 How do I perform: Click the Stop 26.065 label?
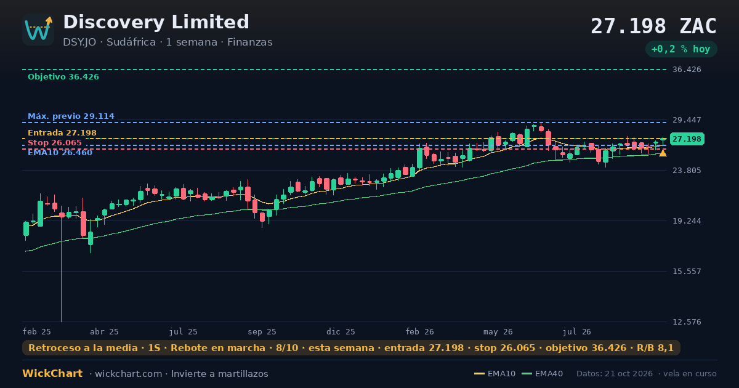[x=55, y=143]
